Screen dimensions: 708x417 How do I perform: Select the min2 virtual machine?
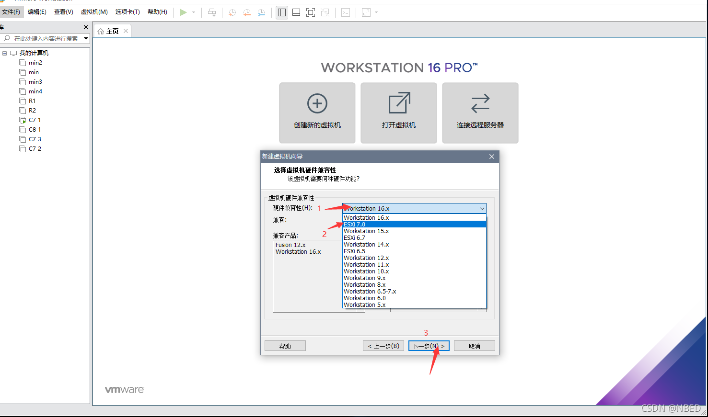[x=35, y=63]
